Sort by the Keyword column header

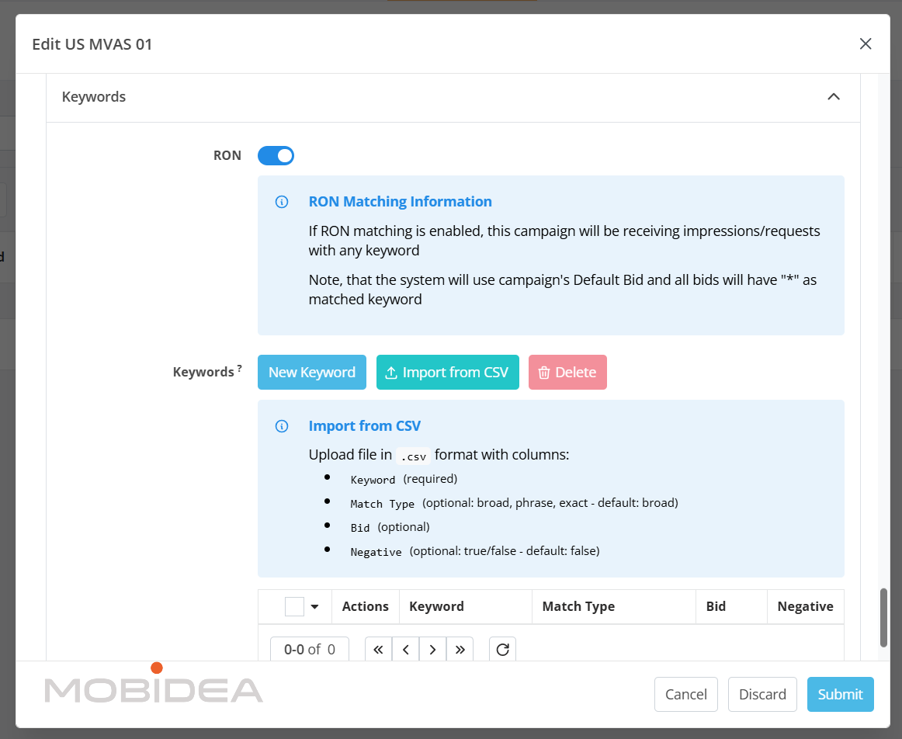pyautogui.click(x=436, y=607)
